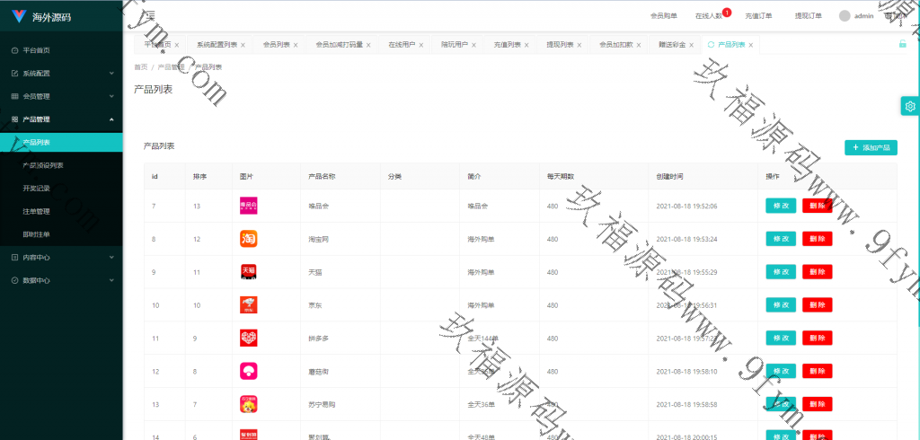Image resolution: width=920 pixels, height=440 pixels.
Task: Click 删除 for the 天猫 row
Action: (x=817, y=272)
